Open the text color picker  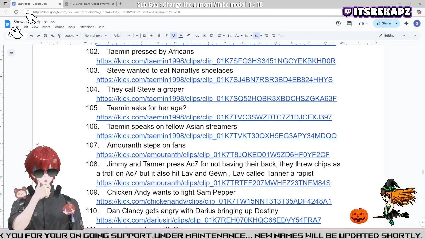click(x=181, y=36)
